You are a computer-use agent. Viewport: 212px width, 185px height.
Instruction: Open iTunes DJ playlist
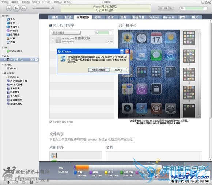(x=13, y=77)
